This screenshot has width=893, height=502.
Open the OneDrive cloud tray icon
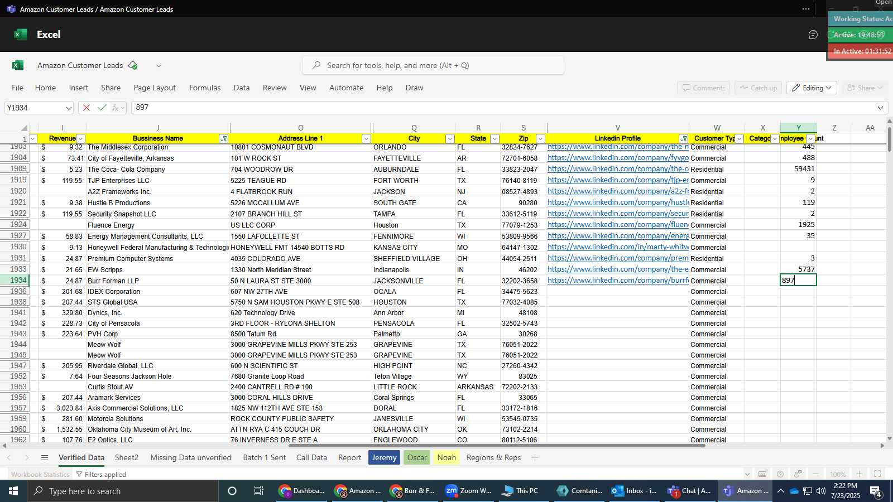point(794,491)
